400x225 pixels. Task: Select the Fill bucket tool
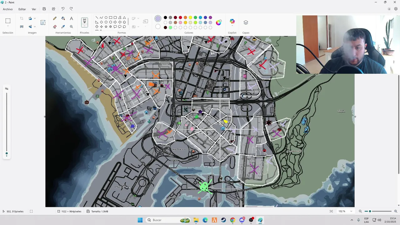coord(63,18)
